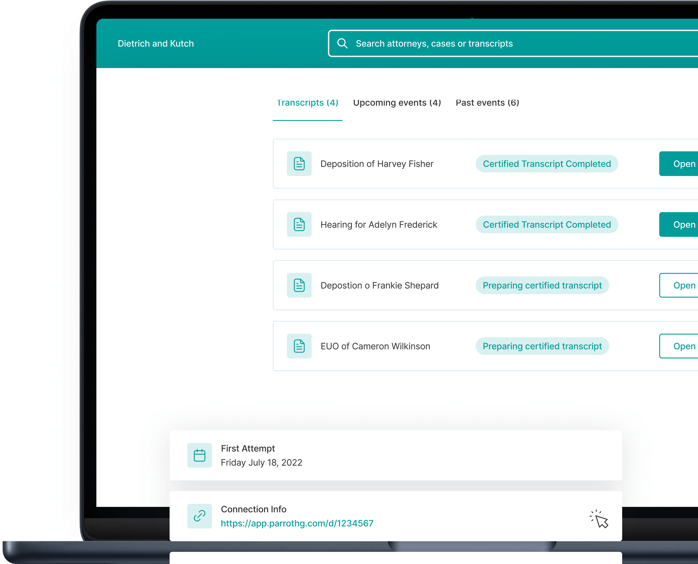Screen dimensions: 698x564
Task: Click the calendar icon beside First Attempt
Action: 199,455
